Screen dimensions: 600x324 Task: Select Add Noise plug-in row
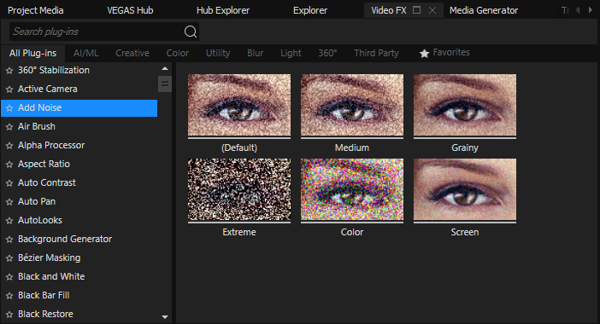pos(79,108)
